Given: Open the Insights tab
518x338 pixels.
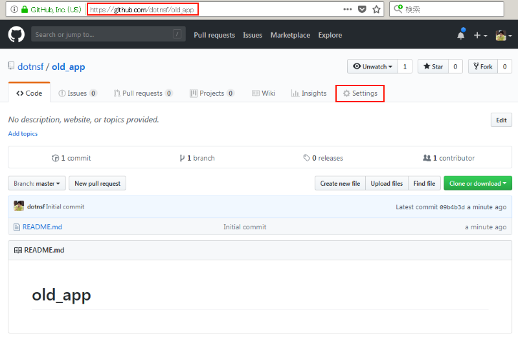Looking at the screenshot, I should pos(309,93).
